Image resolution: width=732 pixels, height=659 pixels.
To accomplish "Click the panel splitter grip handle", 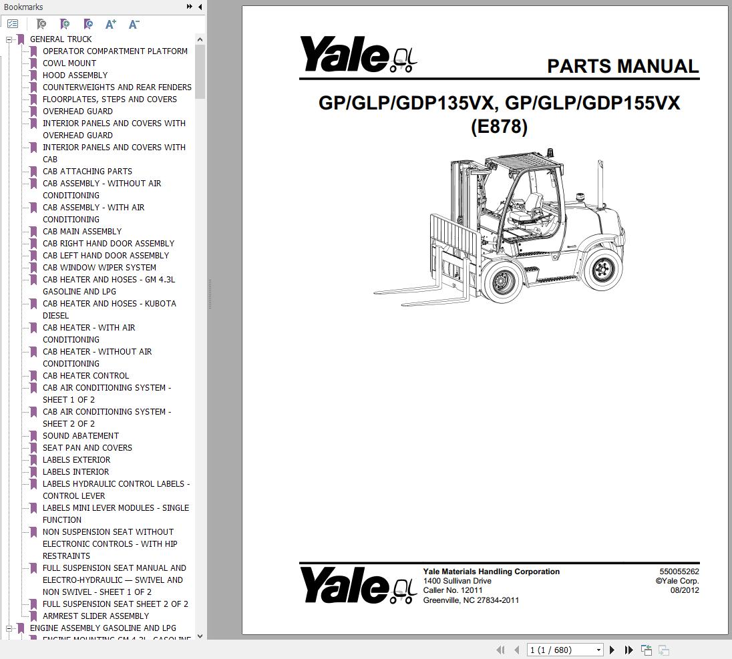I will point(210,294).
